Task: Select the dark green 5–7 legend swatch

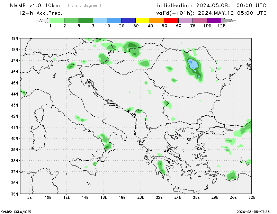Action: point(86,21)
